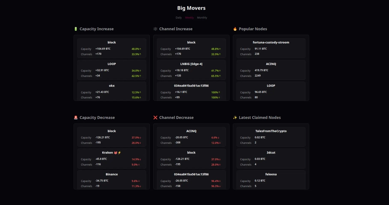Switch to the Monthly tab
Image resolution: width=389 pixels, height=205 pixels.
202,18
